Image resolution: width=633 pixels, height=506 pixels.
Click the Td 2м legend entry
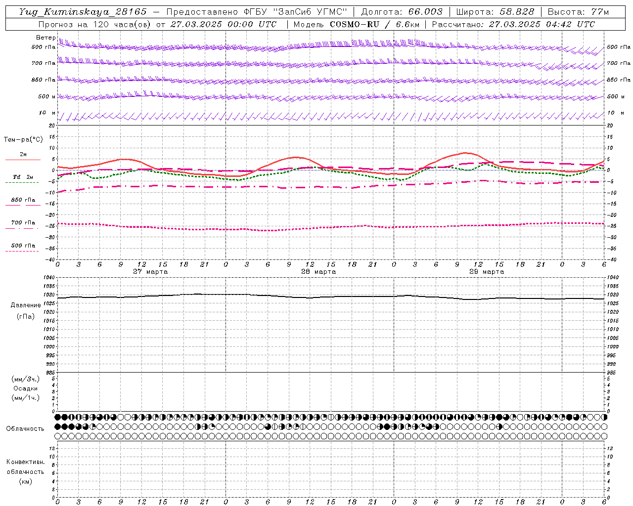coord(23,177)
